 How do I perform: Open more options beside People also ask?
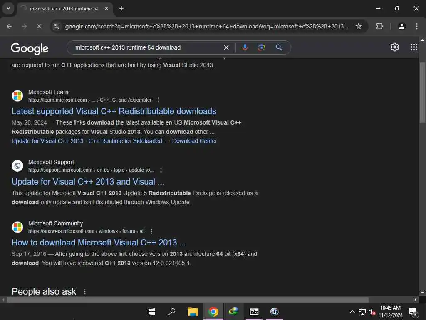[x=85, y=292]
